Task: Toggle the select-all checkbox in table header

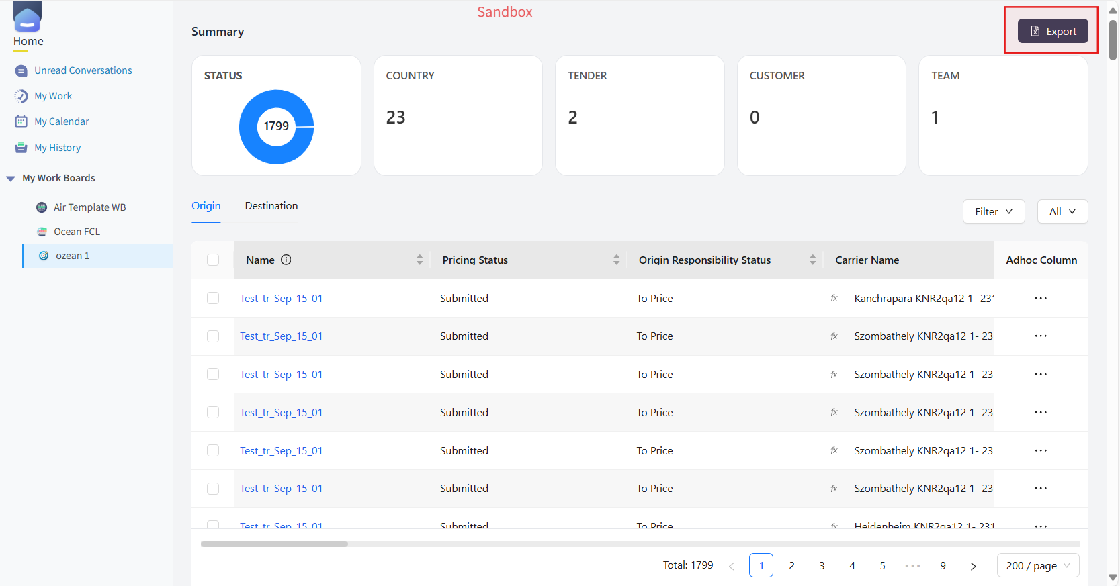Action: pos(213,260)
